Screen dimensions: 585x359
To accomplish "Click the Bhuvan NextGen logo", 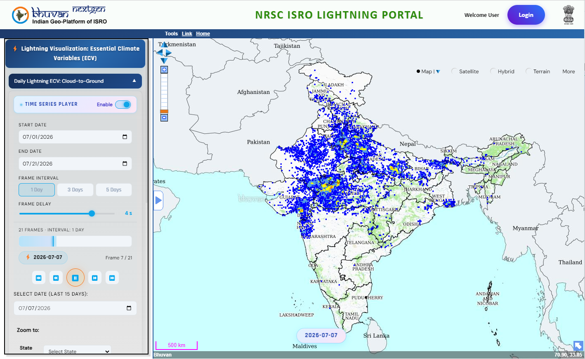I will click(x=59, y=15).
